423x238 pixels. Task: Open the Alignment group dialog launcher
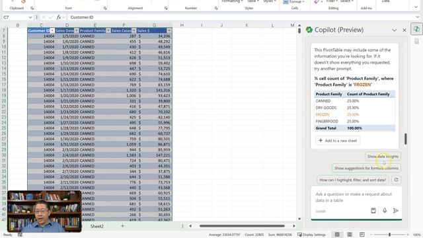[166, 9]
